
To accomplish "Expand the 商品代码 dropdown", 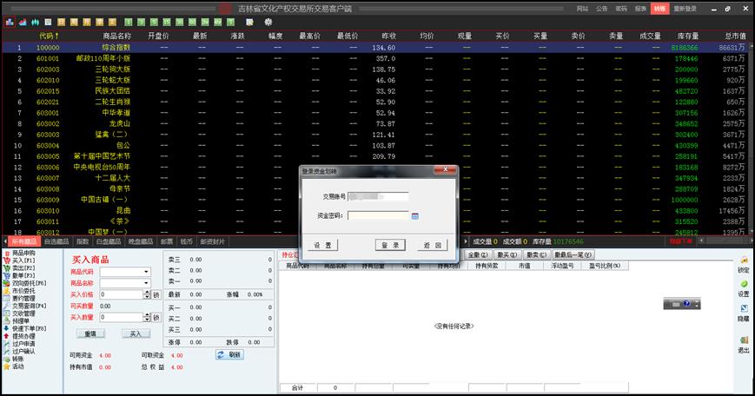I will pos(146,272).
